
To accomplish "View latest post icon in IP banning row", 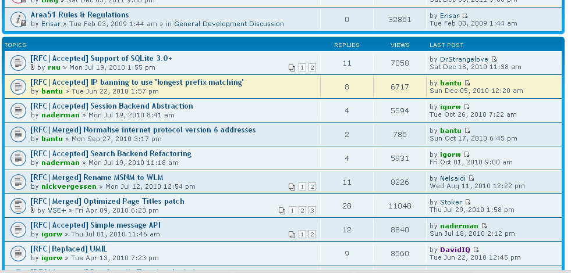I will click(467, 83).
